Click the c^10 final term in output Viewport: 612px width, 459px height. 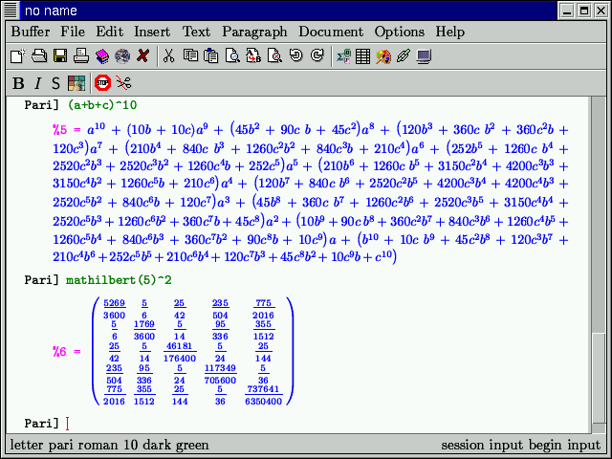(383, 256)
